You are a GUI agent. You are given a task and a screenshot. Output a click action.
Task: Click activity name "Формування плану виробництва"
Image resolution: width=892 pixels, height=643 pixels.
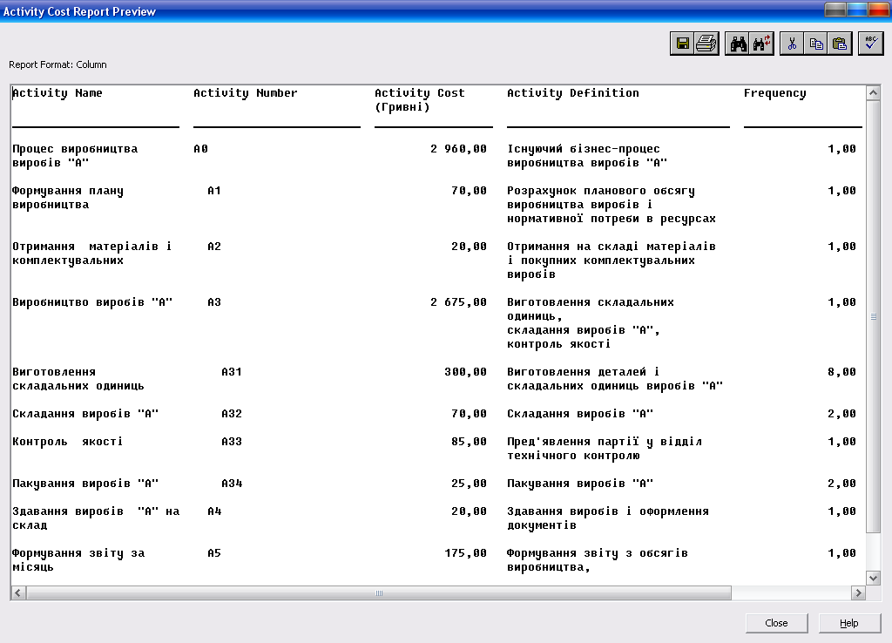tap(68, 198)
